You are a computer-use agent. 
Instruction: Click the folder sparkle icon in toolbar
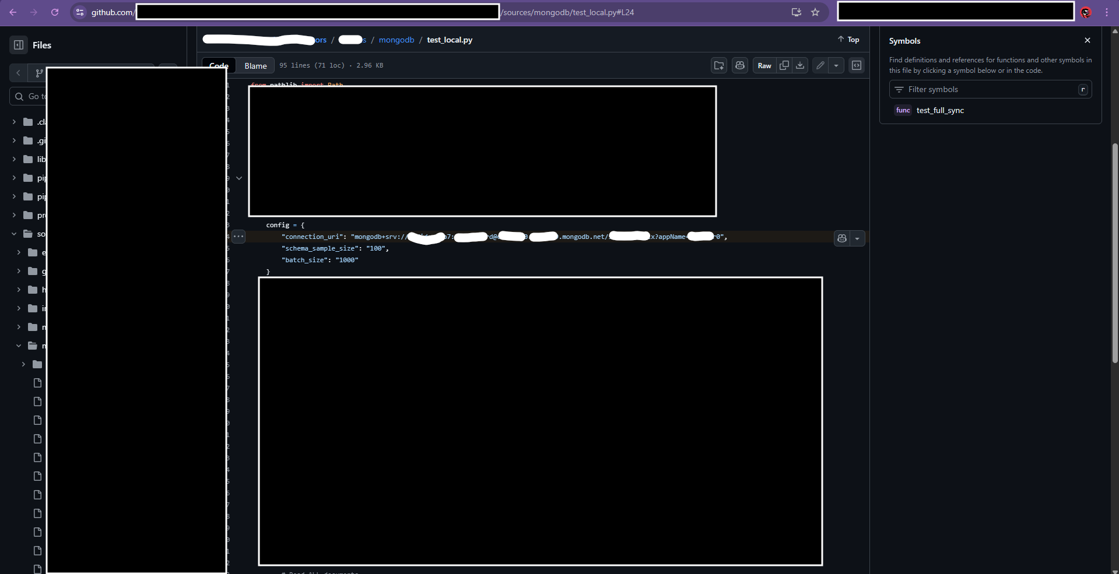point(719,65)
